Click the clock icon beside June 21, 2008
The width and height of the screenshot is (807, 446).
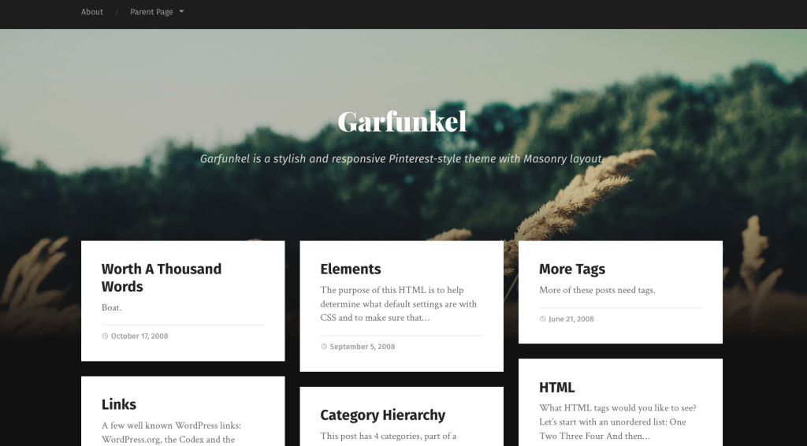(x=542, y=319)
